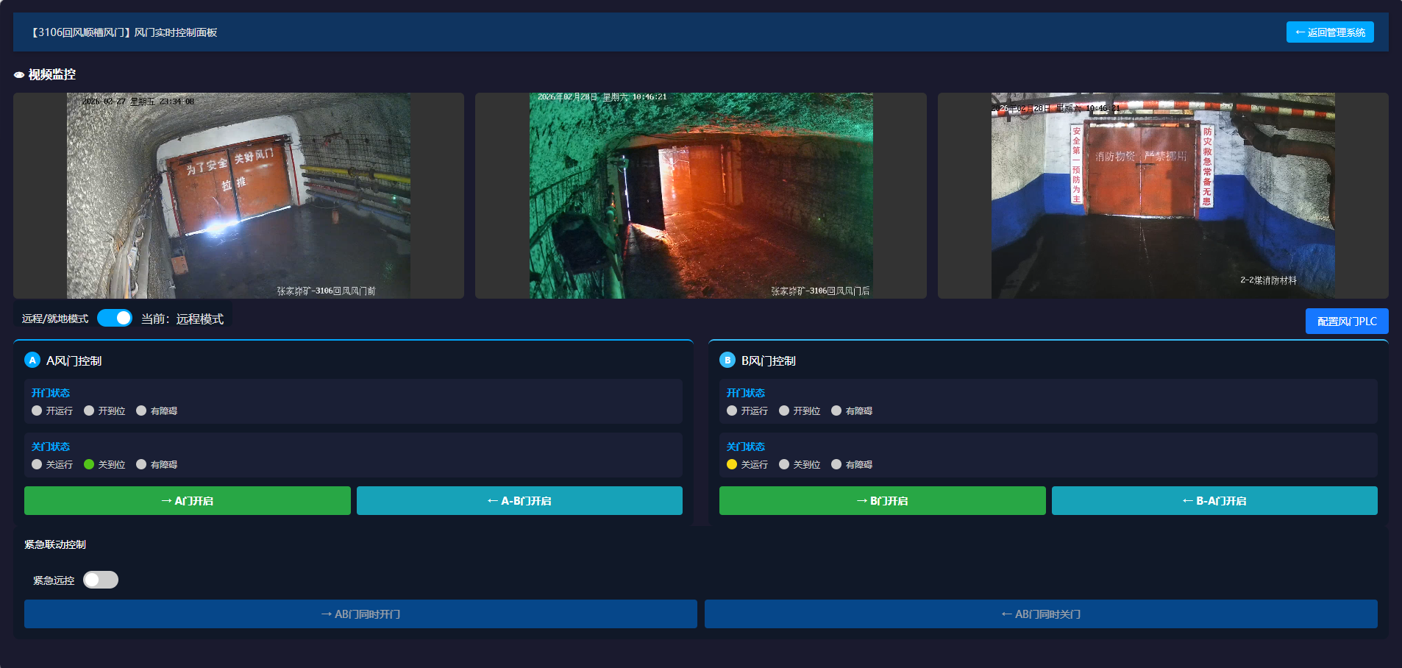The image size is (1402, 668).
Task: Click green 关到位 indicator for door A
Action: (x=89, y=464)
